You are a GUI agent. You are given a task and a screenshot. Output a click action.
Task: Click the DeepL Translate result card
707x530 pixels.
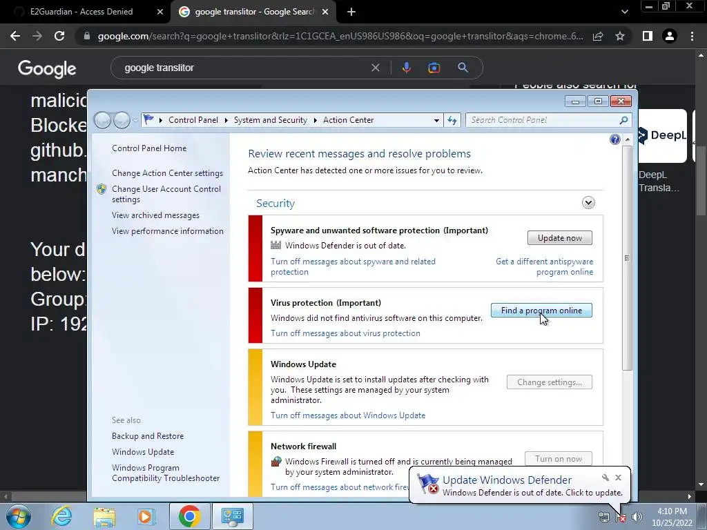[662, 151]
